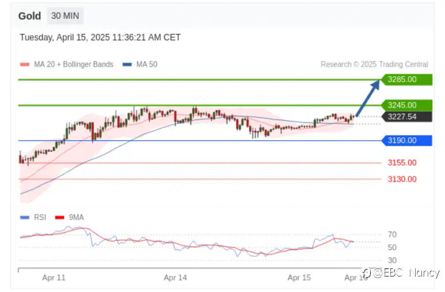
Task: Click the 3130.00 red support label
Action: [402, 179]
